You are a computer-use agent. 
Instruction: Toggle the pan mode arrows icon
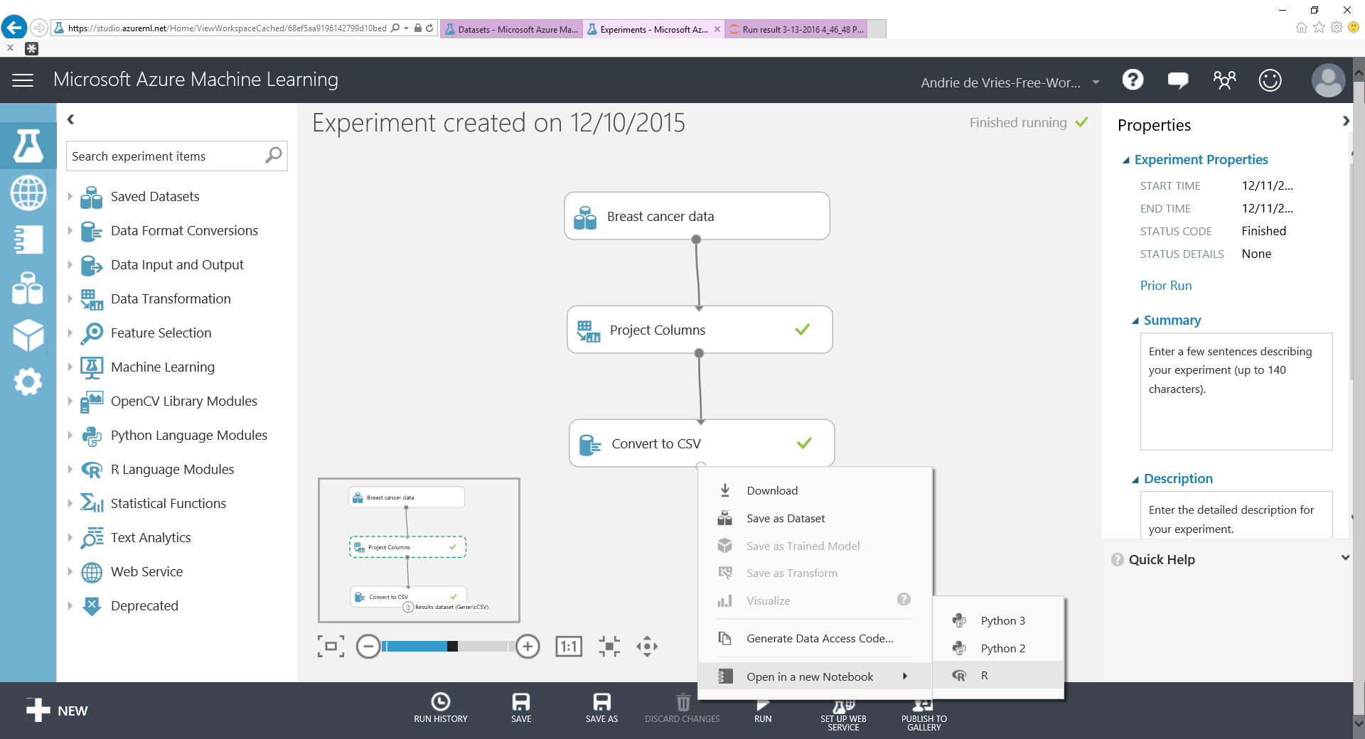coord(647,646)
